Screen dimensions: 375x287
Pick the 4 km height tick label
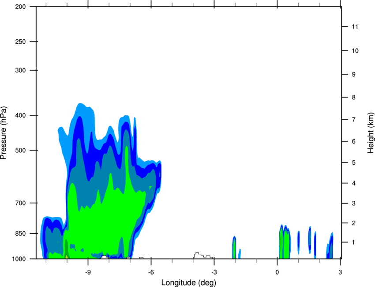(x=354, y=183)
